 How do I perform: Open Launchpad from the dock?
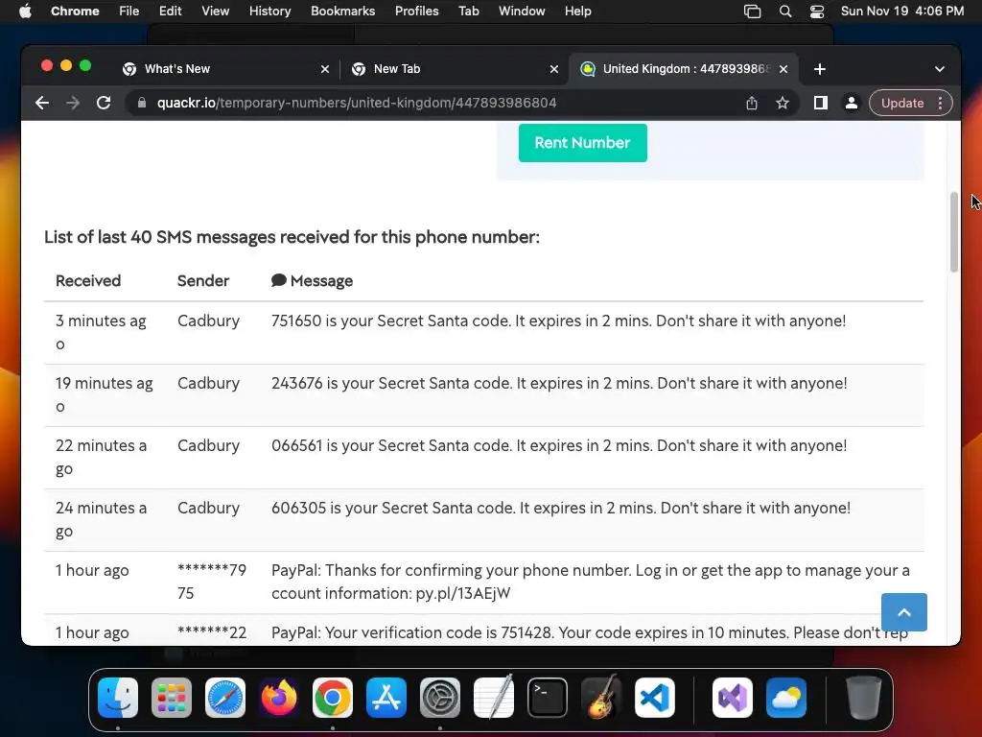pos(172,698)
